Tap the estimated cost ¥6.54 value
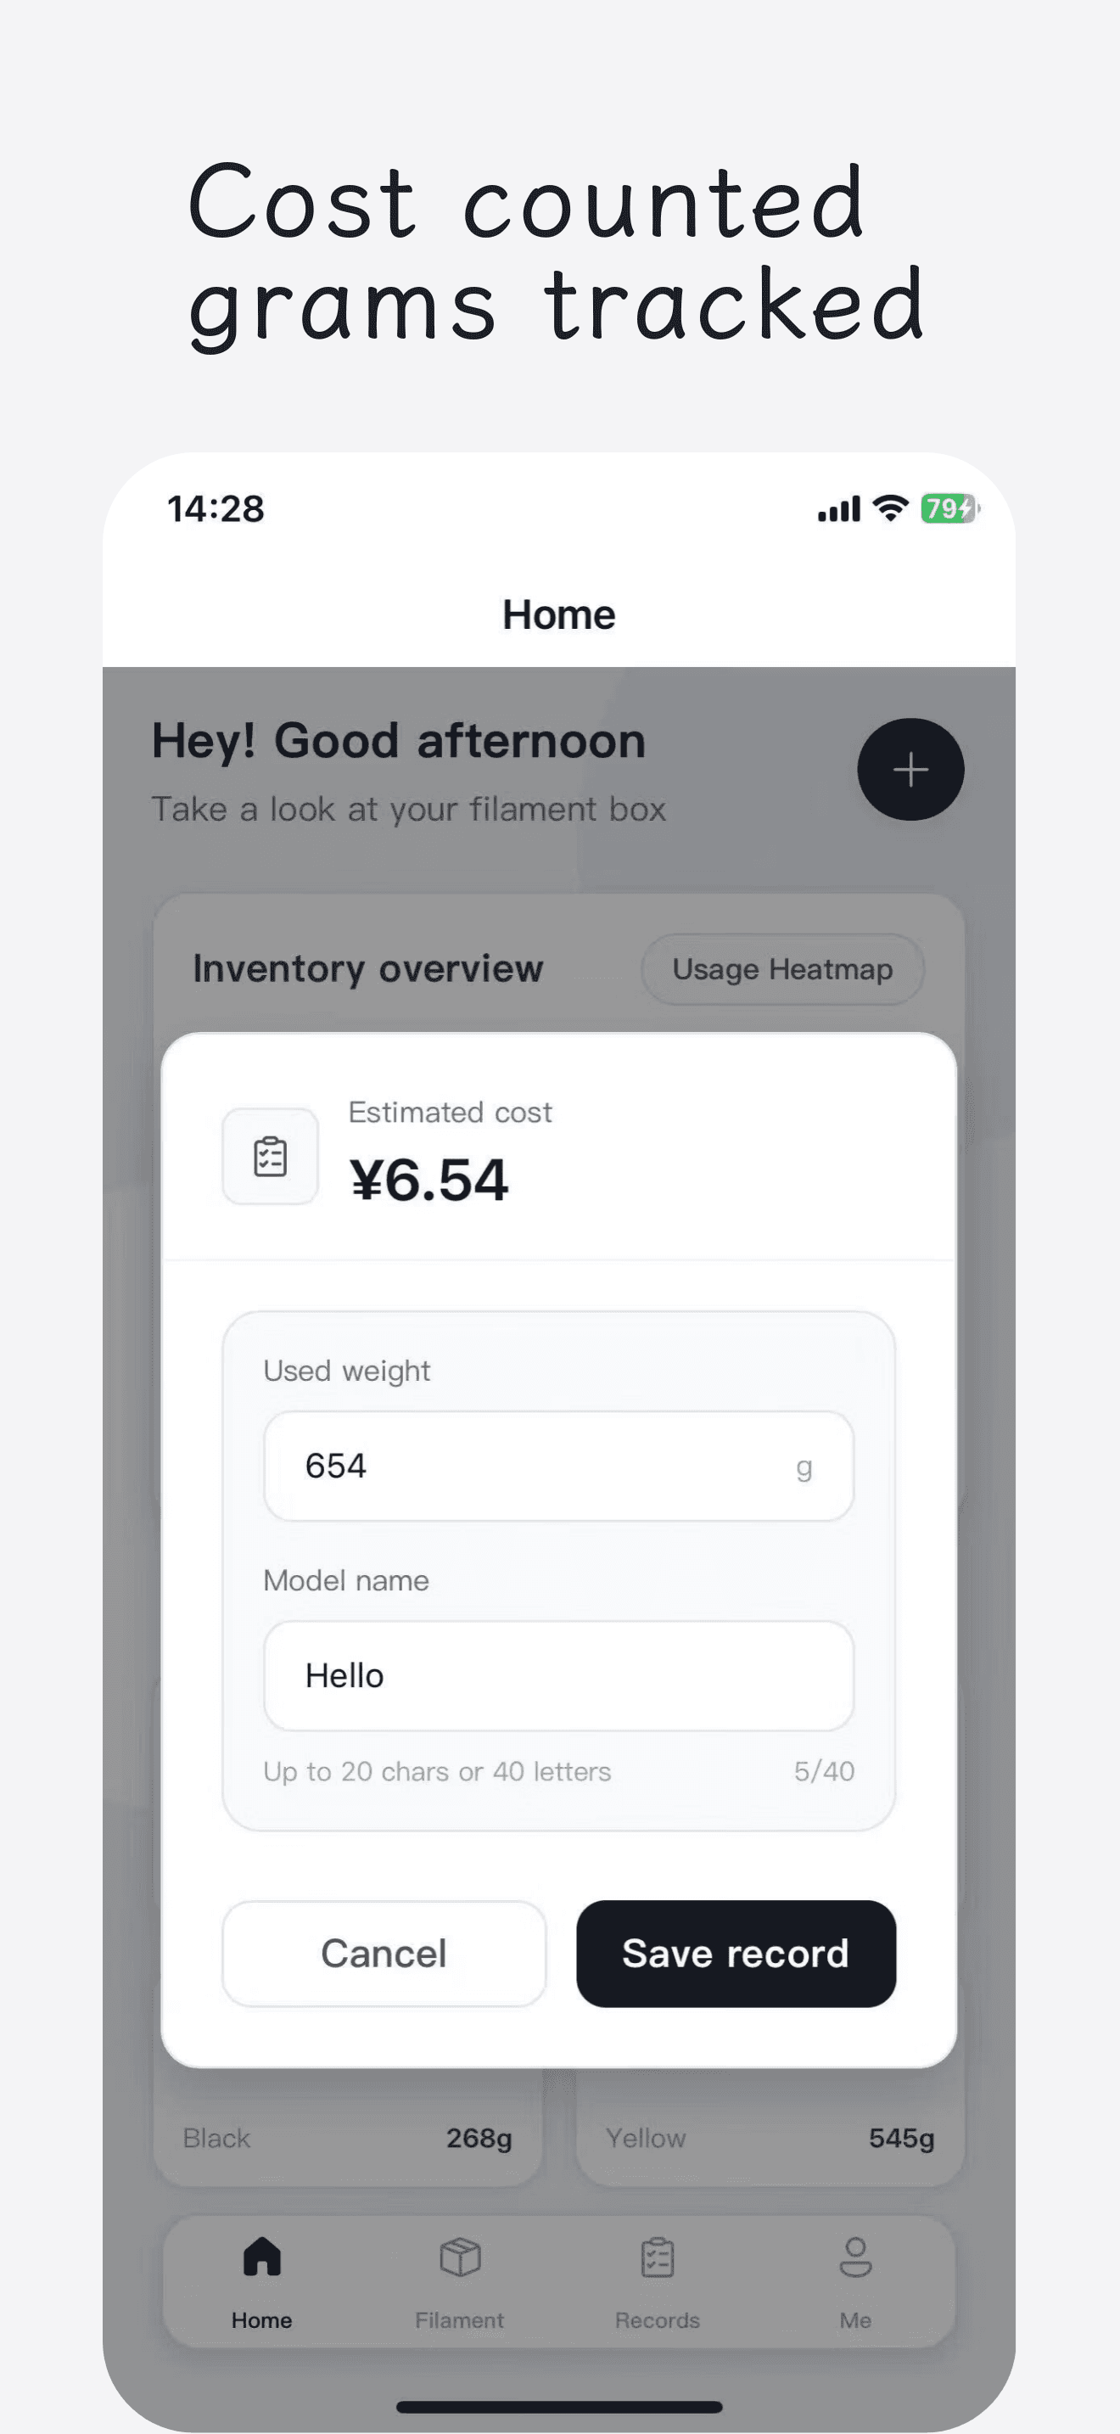The image size is (1120, 2434). tap(428, 1179)
